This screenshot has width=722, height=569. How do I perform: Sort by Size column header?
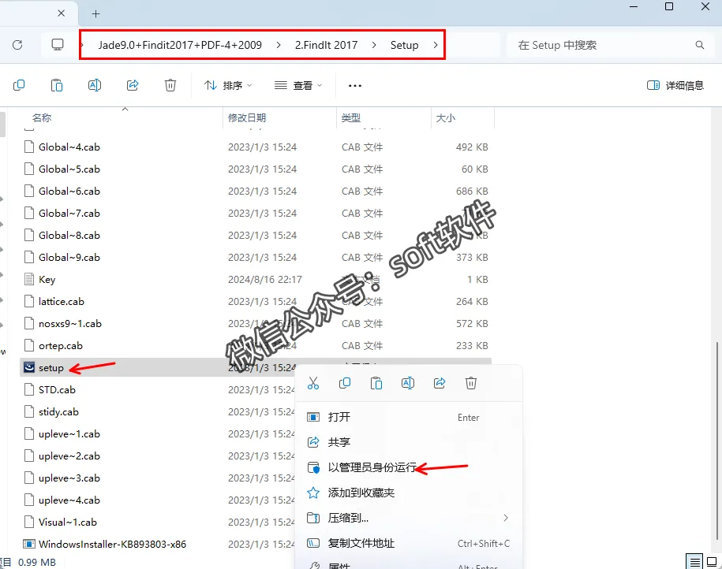462,117
